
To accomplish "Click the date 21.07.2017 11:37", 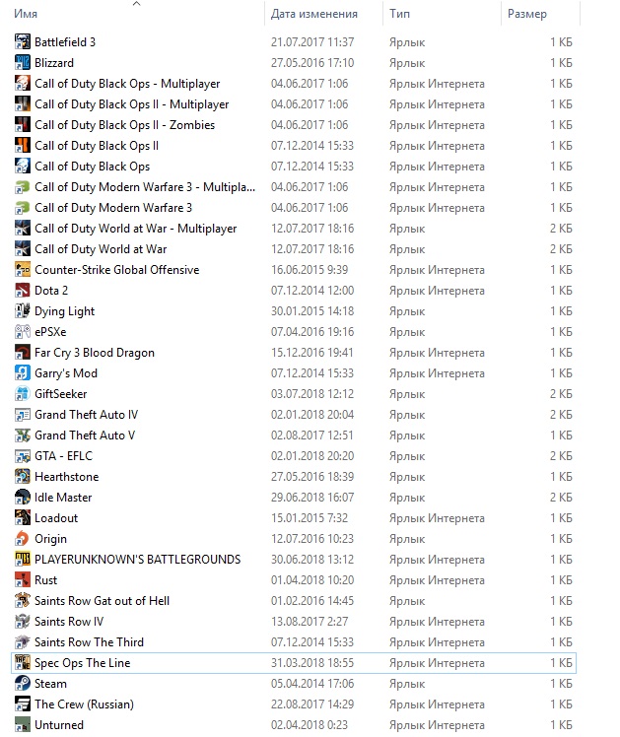I will pos(312,42).
